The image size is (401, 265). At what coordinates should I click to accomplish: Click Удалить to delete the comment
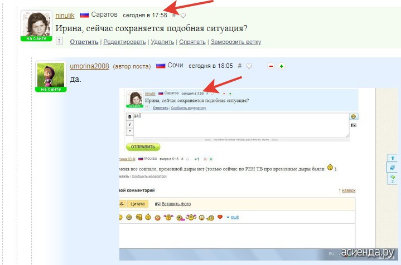(162, 42)
